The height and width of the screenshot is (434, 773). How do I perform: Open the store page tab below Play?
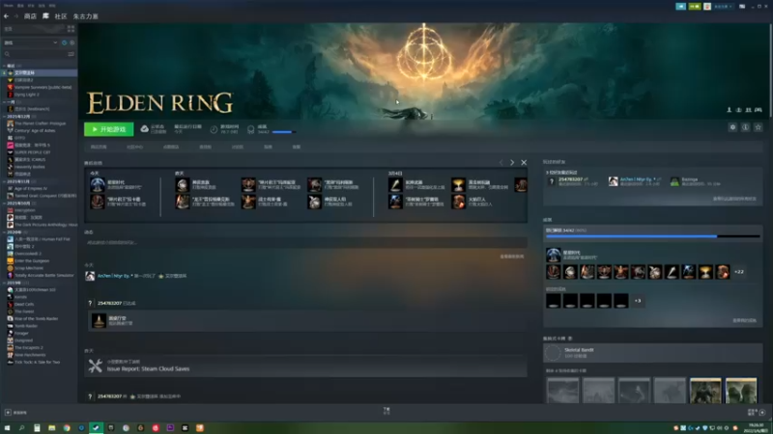(x=99, y=148)
